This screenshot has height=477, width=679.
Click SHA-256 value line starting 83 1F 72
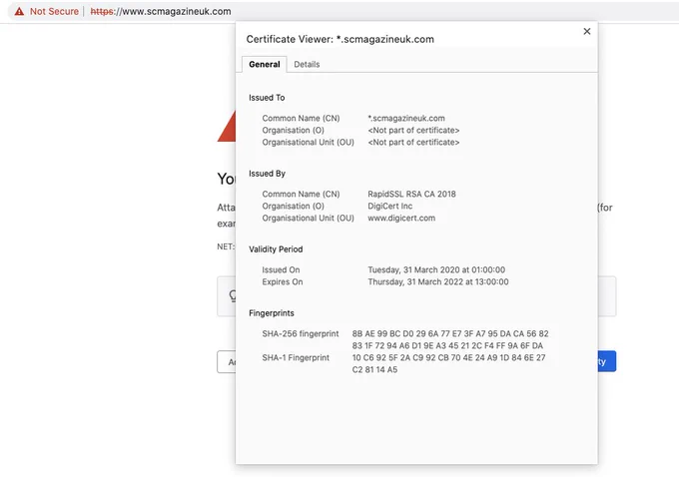pyautogui.click(x=447, y=346)
